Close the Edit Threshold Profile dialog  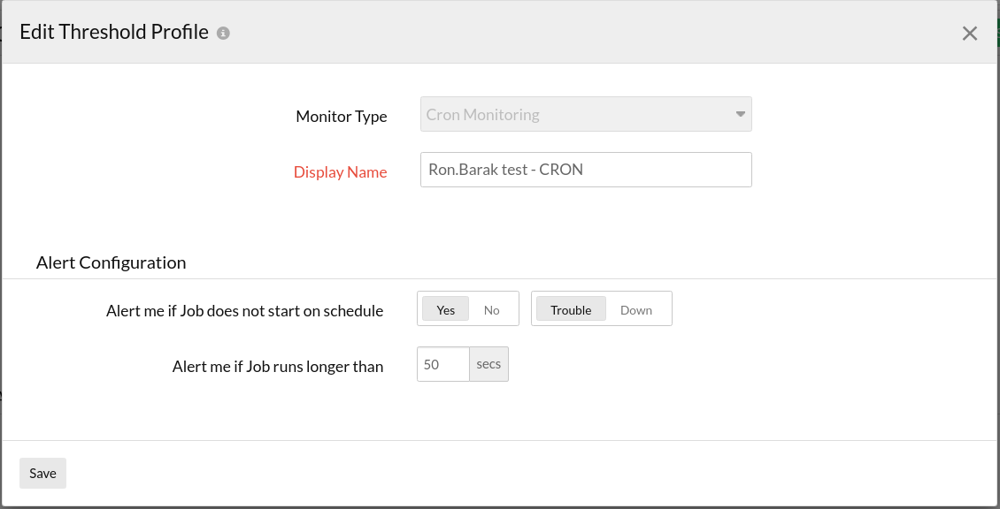pyautogui.click(x=970, y=34)
